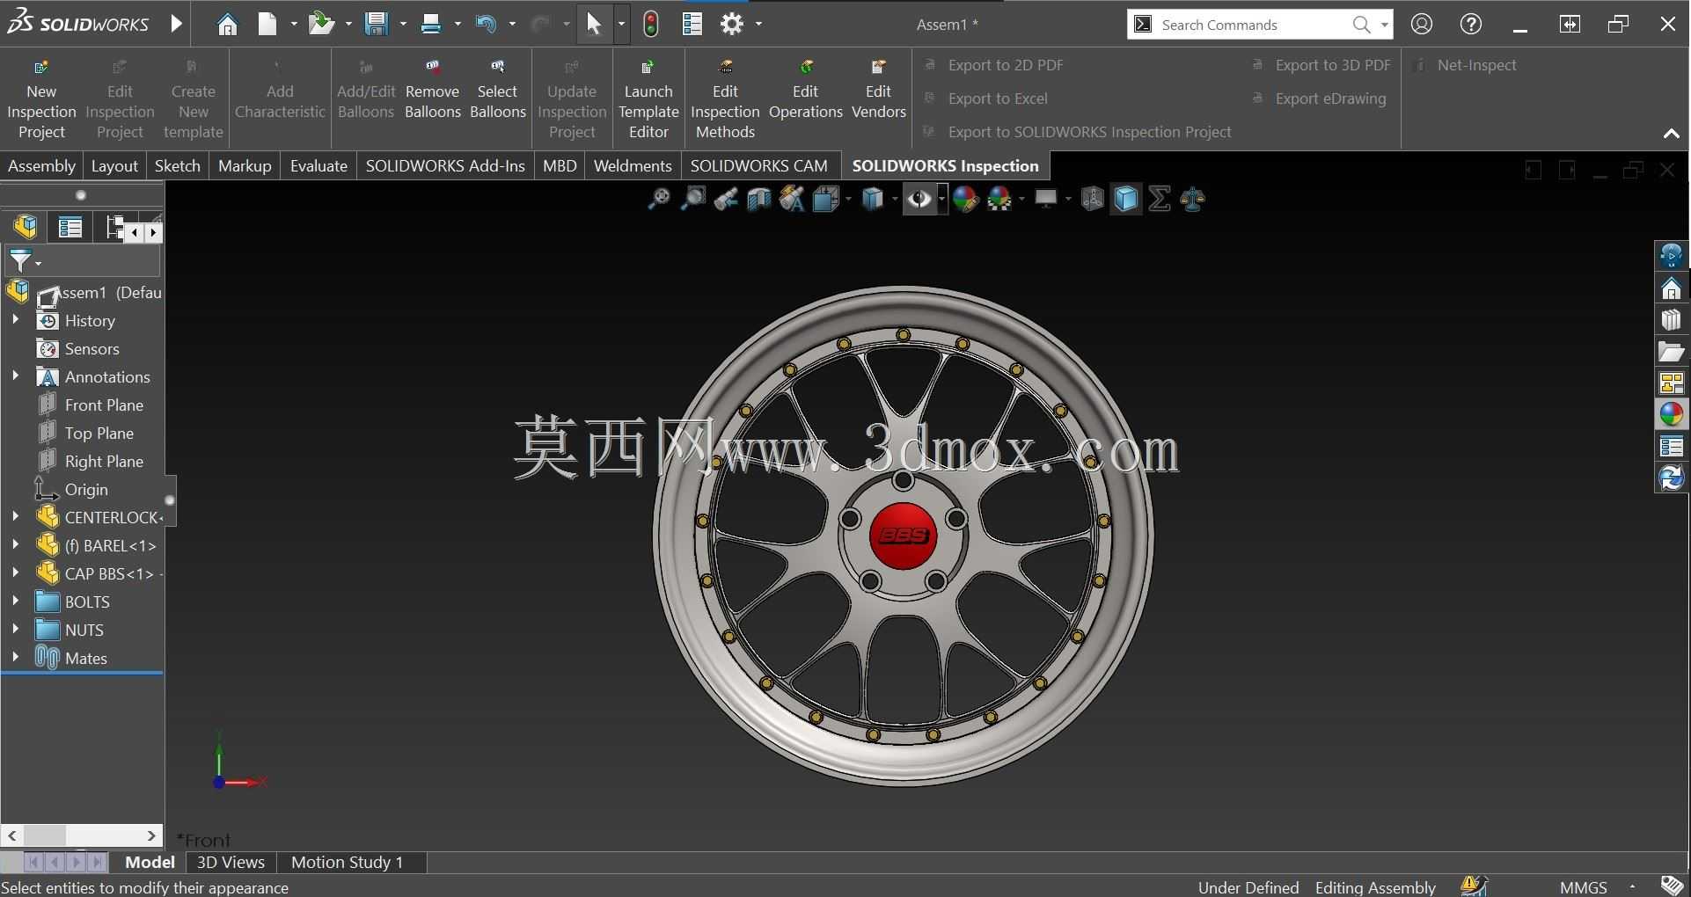Click the Select Balloons button
This screenshot has height=897, width=1691.
[497, 90]
